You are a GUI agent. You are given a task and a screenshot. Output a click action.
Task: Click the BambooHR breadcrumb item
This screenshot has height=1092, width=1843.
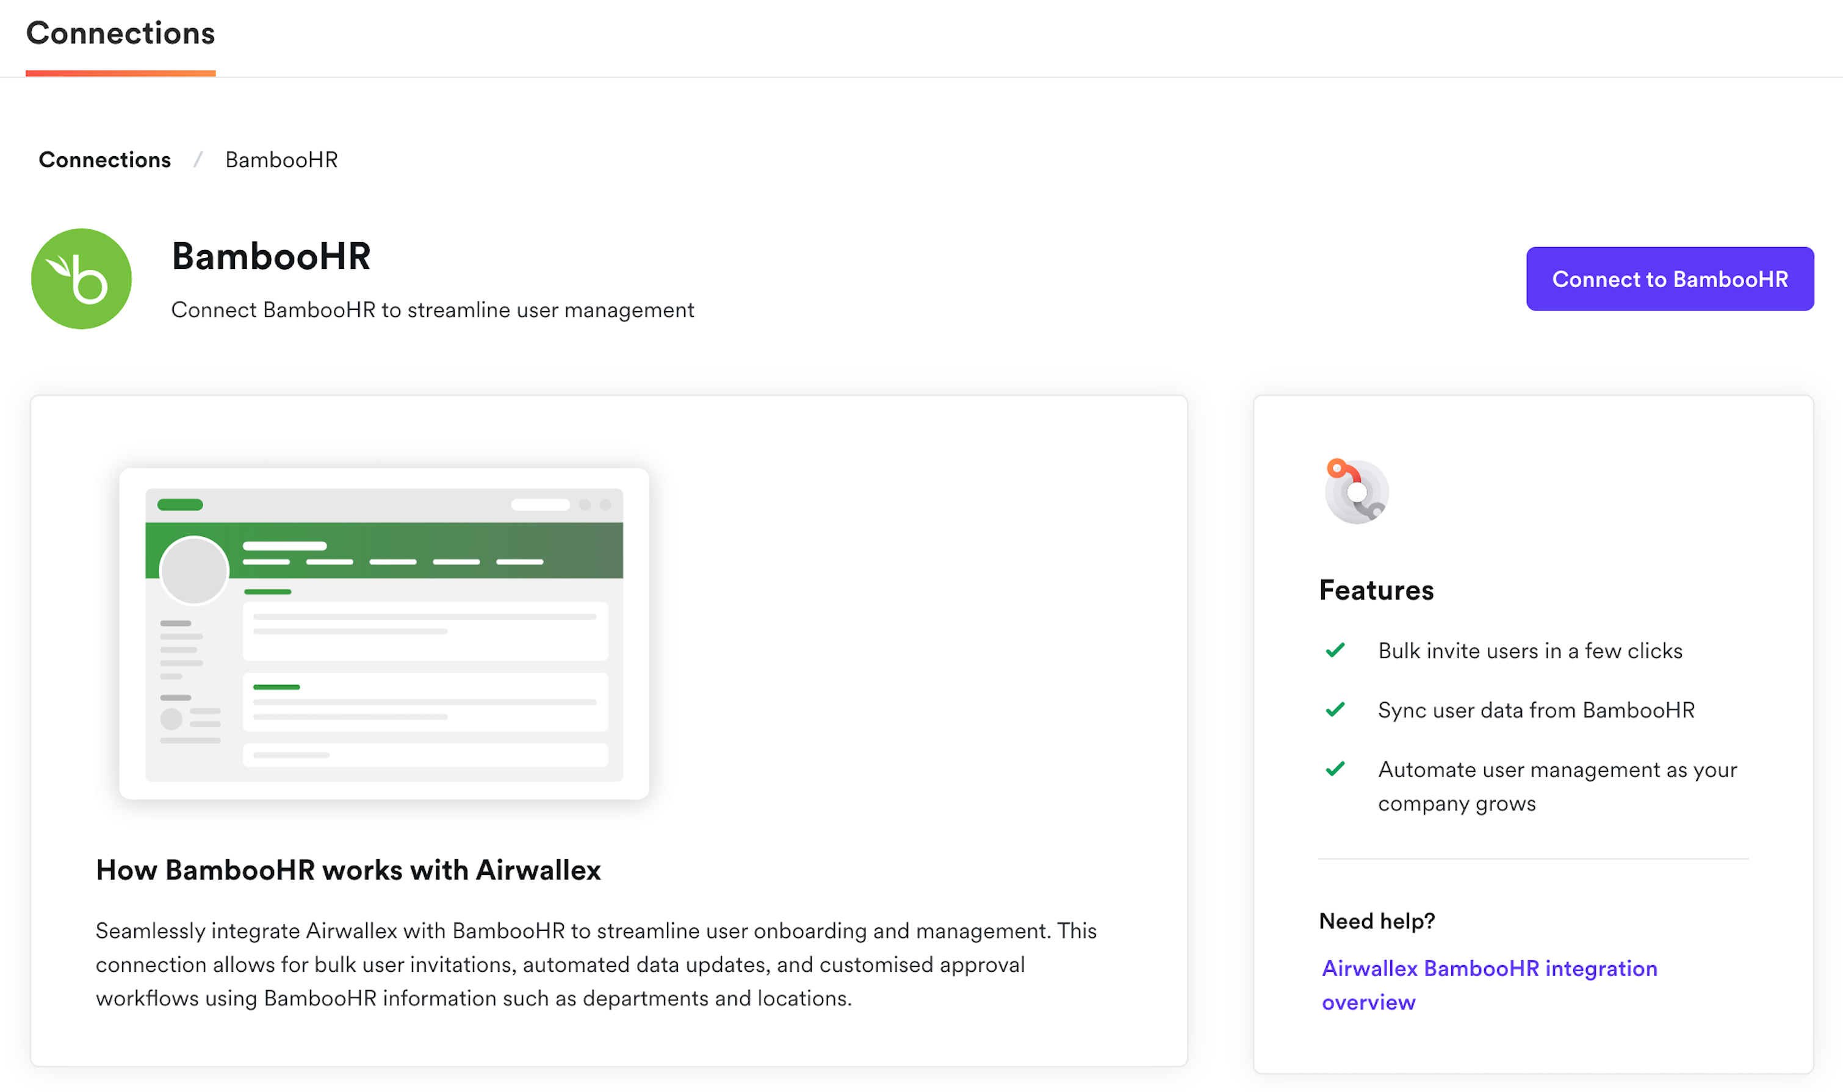tap(281, 160)
